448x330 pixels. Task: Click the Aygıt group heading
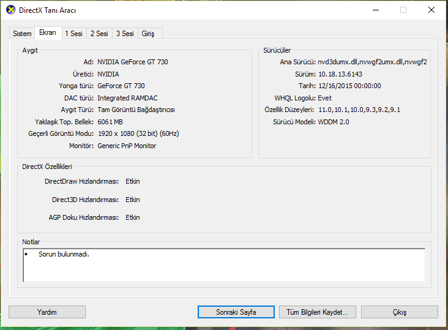point(30,50)
